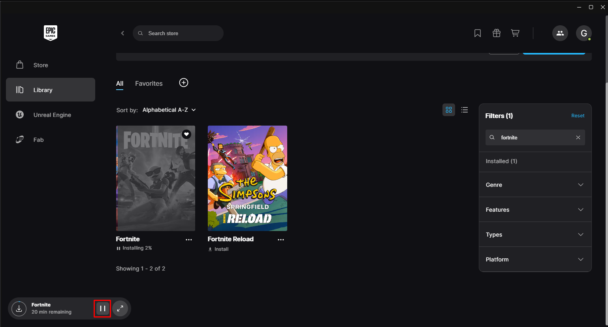The image size is (608, 327).
Task: Open the Fortnite game thumbnail
Action: (x=156, y=178)
